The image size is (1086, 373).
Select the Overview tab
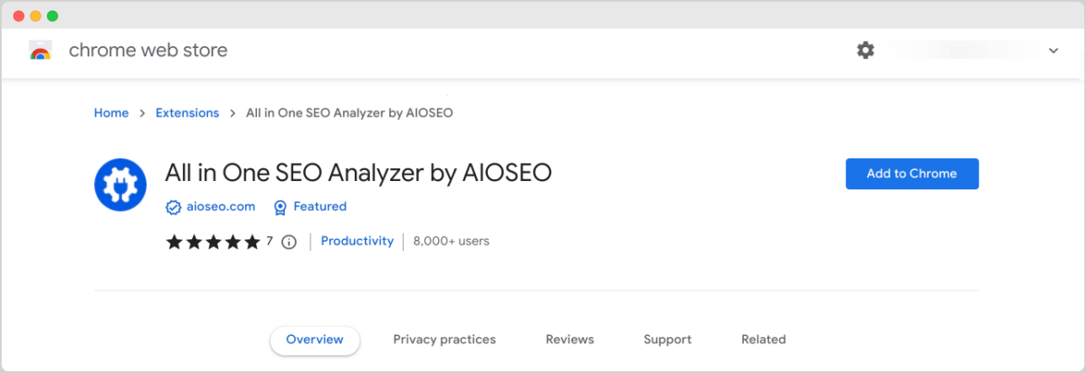[315, 340]
